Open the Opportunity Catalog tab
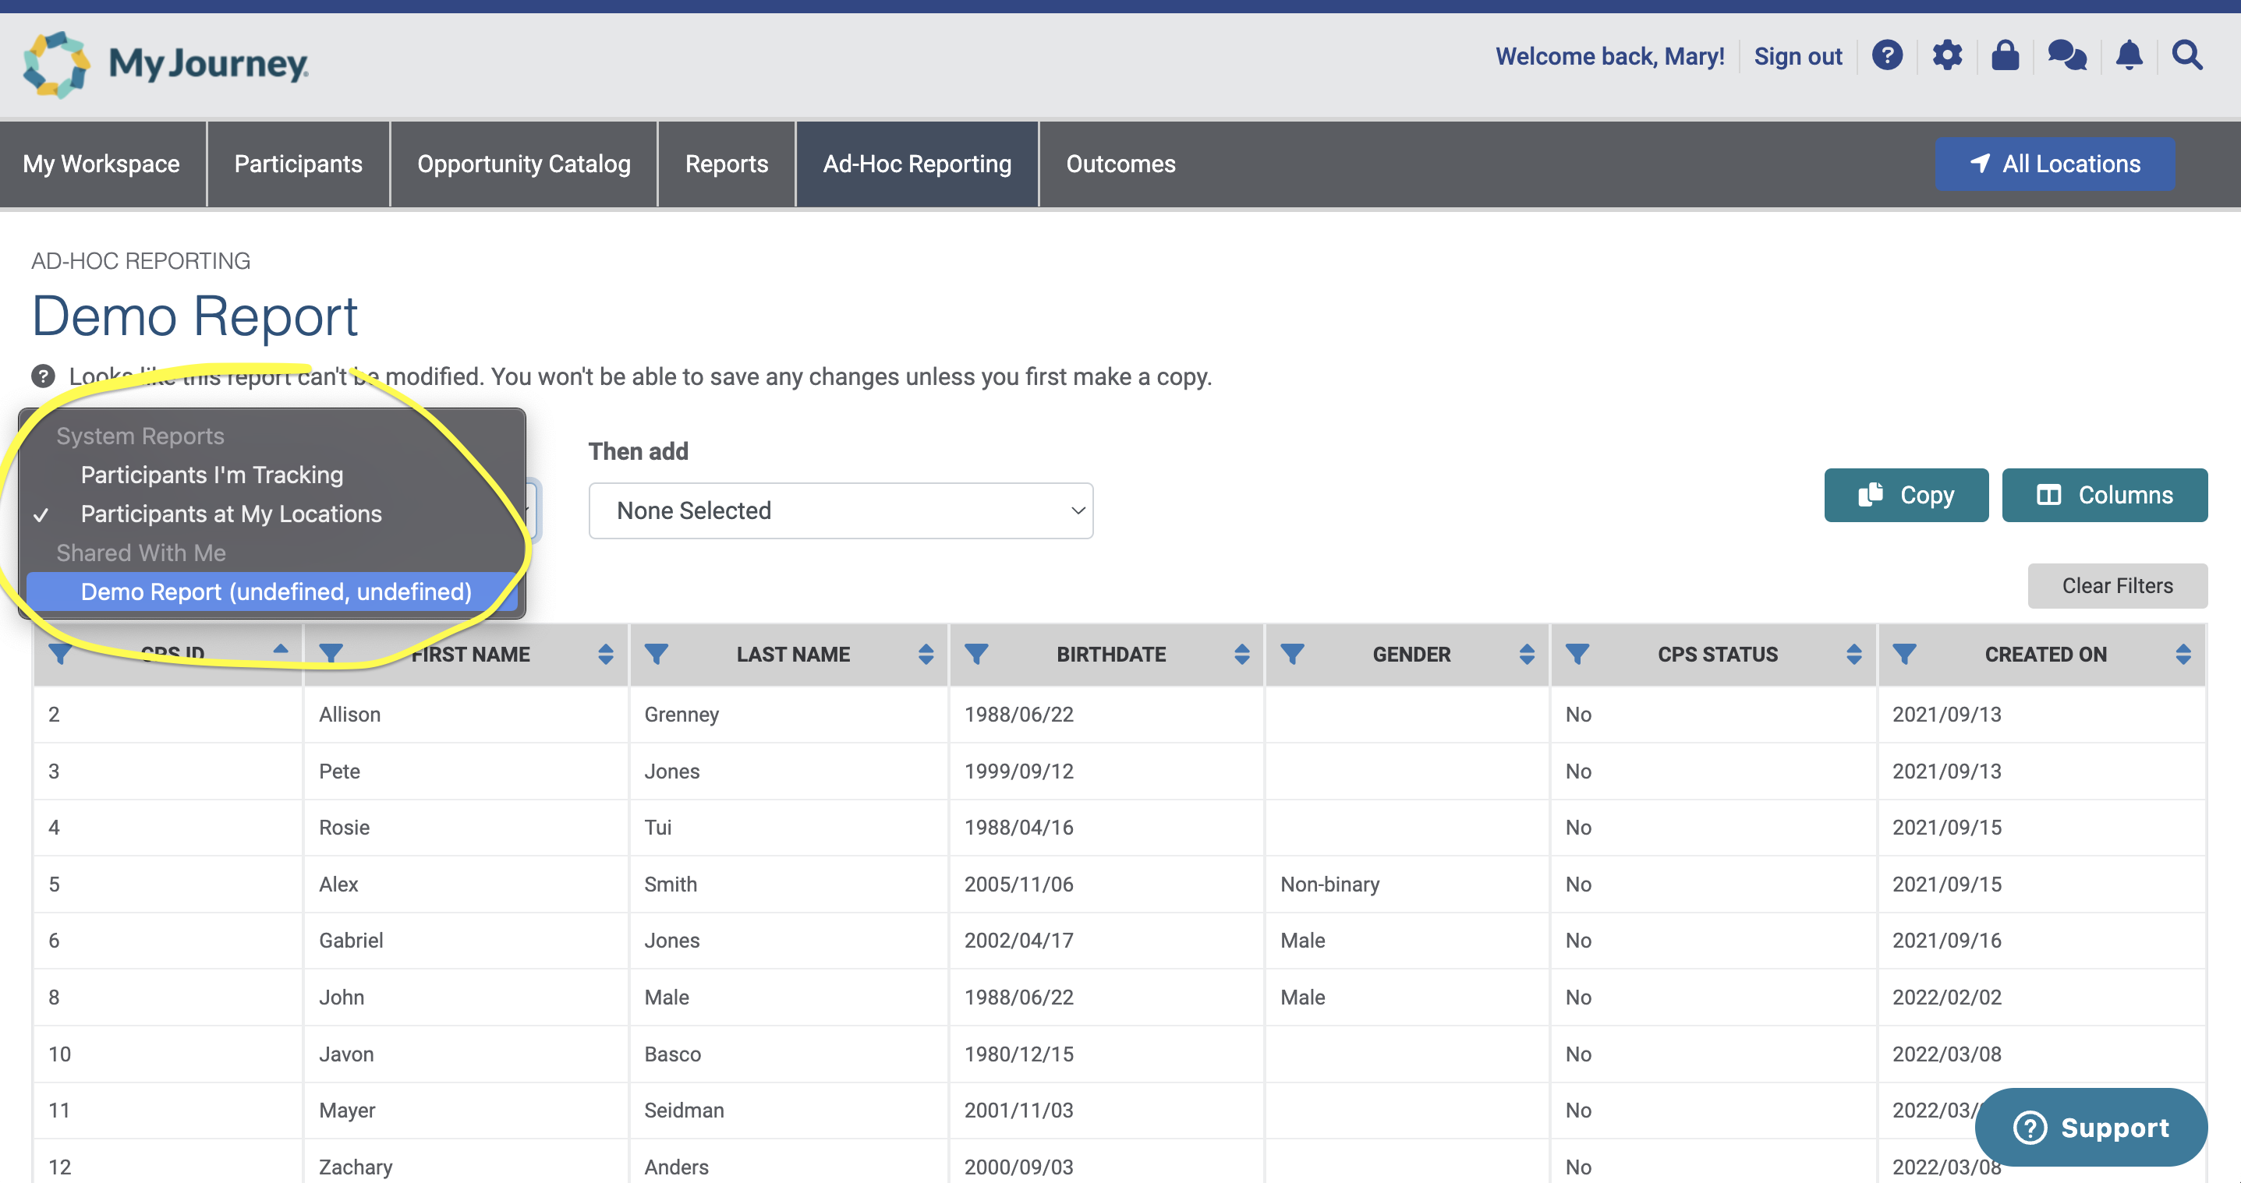This screenshot has height=1183, width=2241. pos(524,164)
